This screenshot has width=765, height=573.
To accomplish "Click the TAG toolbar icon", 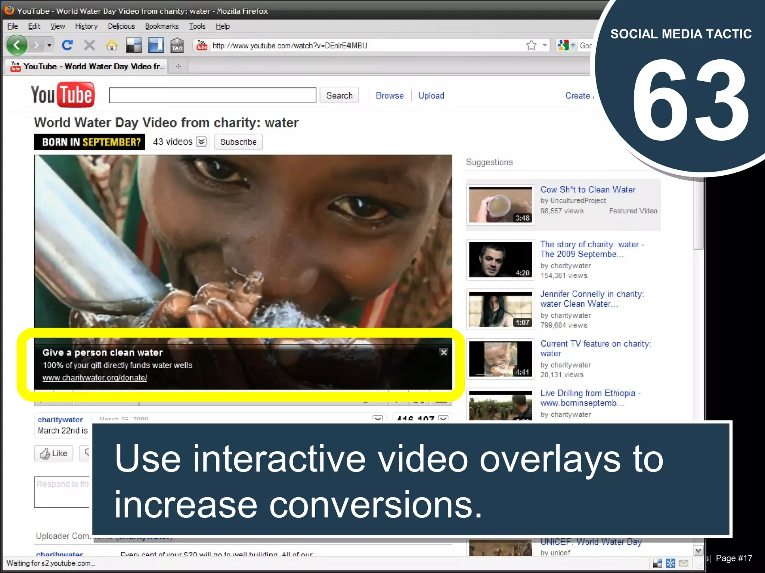I will 177,46.
